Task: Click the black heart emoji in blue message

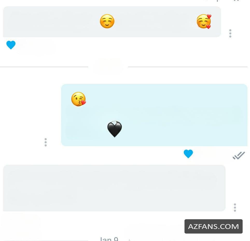Action: pyautogui.click(x=115, y=129)
